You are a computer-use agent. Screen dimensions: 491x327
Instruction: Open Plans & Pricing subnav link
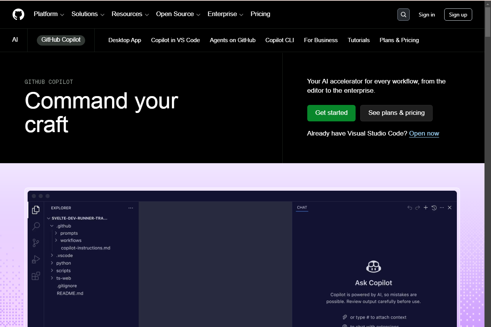[x=399, y=40]
